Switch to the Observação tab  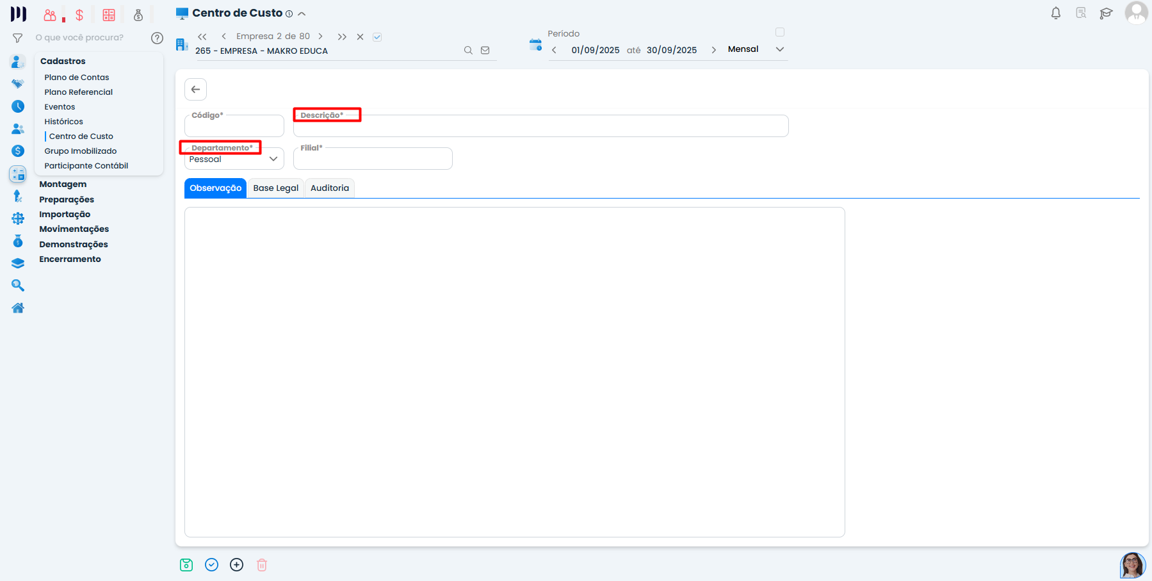click(216, 188)
